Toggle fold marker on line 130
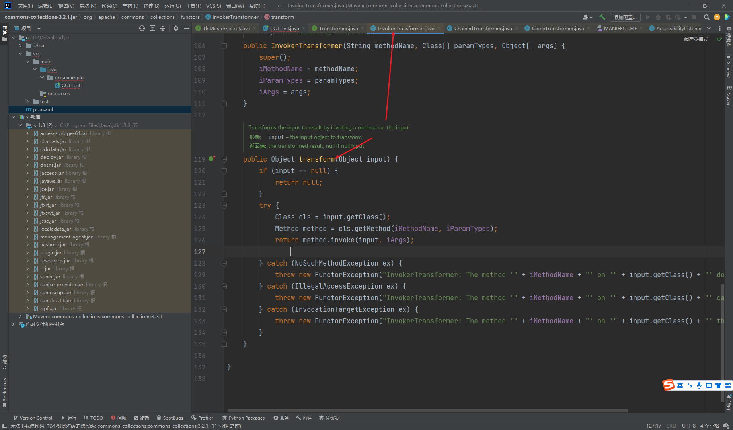The image size is (733, 430). click(224, 286)
